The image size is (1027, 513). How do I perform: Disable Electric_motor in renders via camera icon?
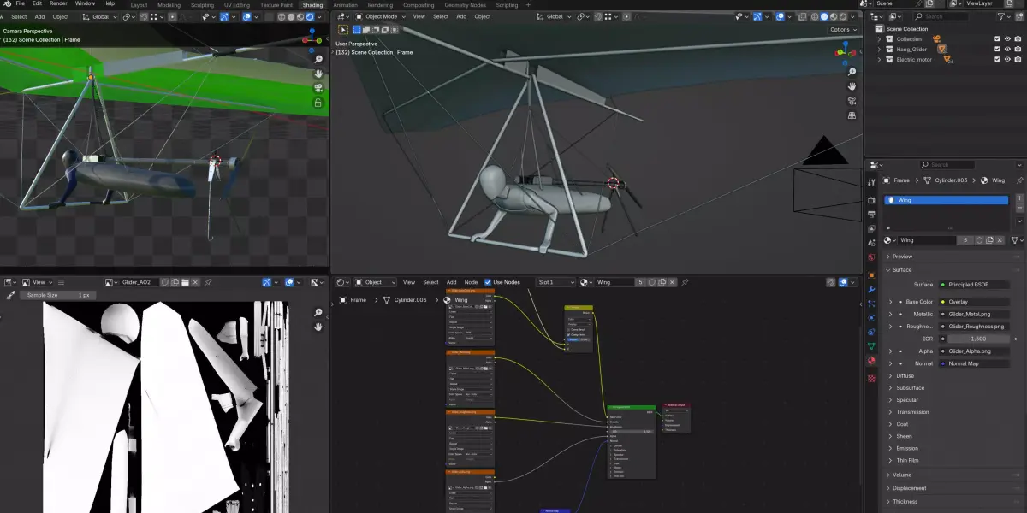1018,60
